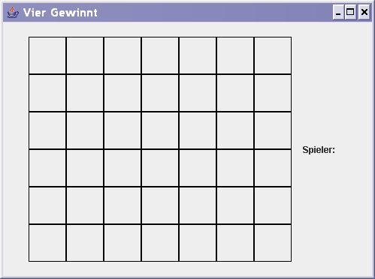
Task: Click the Vier Gewinnt title bar text
Action: coord(60,13)
